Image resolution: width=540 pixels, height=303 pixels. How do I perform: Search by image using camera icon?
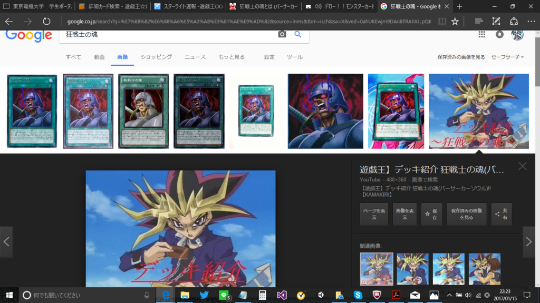click(282, 34)
